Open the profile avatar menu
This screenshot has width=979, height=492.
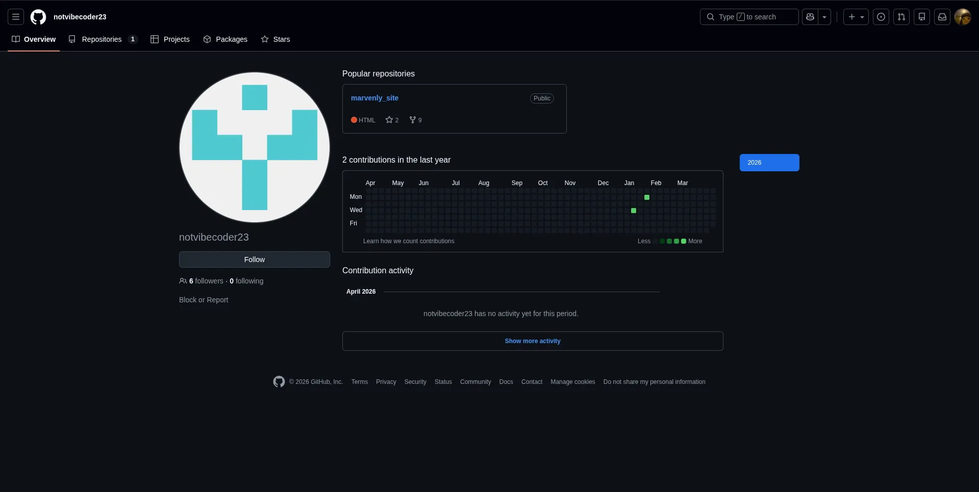[963, 17]
